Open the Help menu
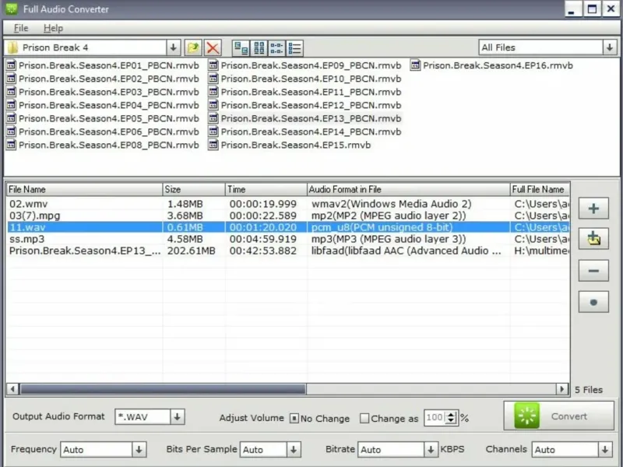Image resolution: width=623 pixels, height=467 pixels. 53,28
